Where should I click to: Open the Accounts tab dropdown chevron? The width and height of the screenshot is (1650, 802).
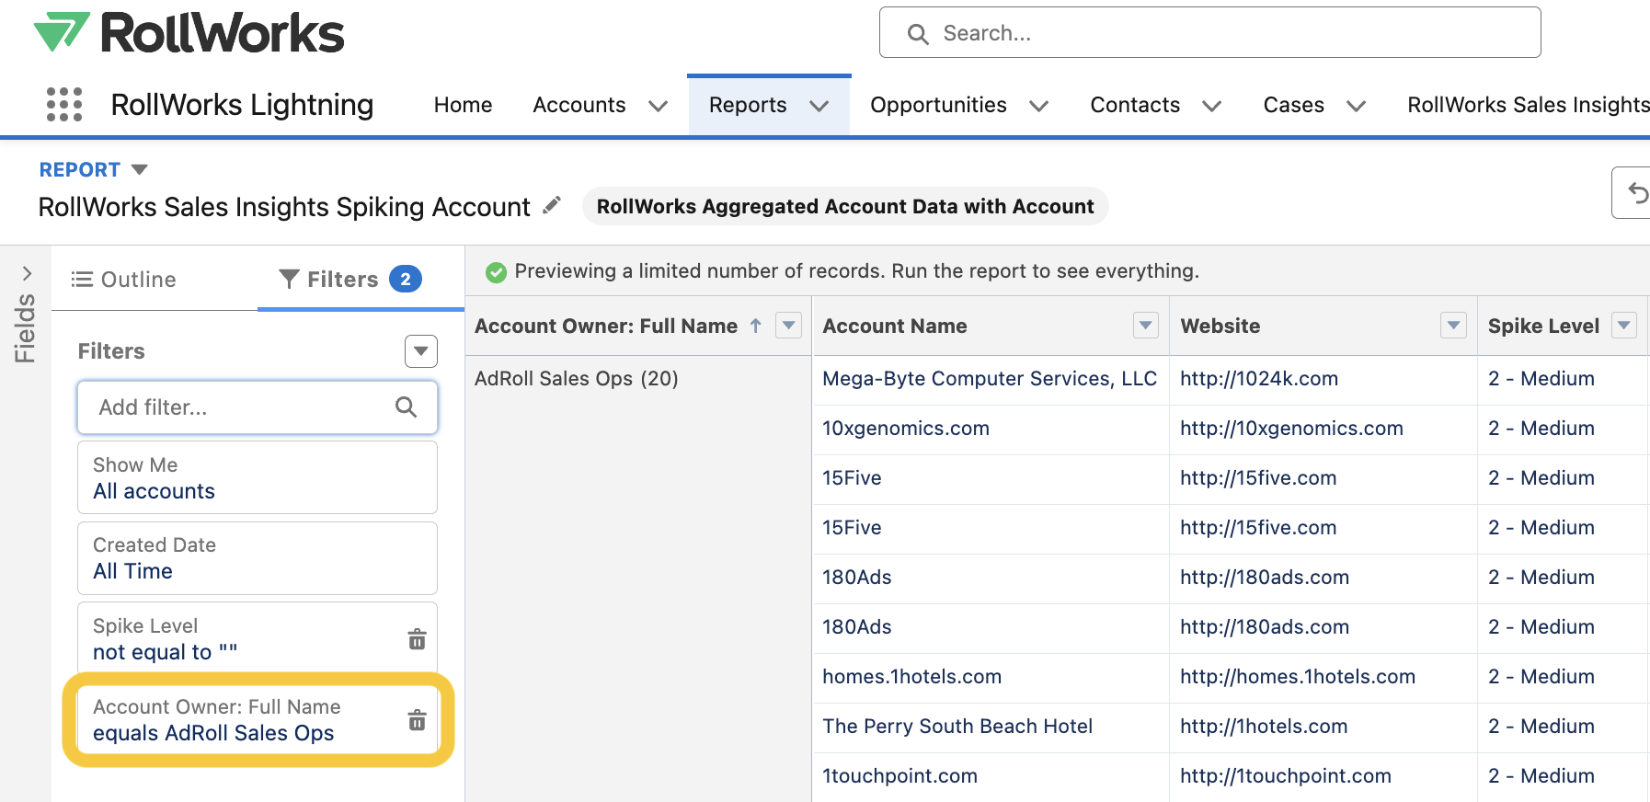point(658,106)
